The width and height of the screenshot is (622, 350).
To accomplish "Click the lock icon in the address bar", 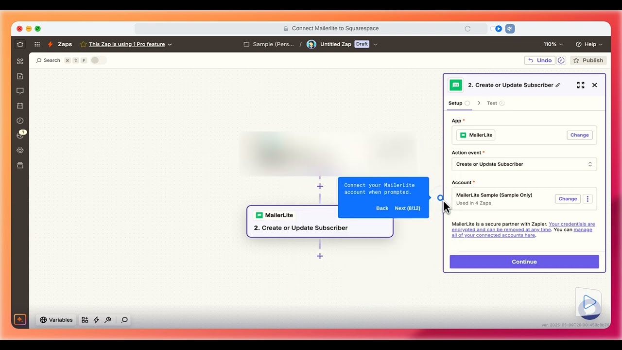I will [x=286, y=29].
